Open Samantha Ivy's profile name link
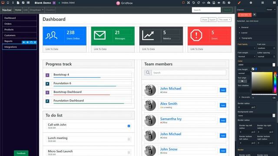 [x=171, y=119]
